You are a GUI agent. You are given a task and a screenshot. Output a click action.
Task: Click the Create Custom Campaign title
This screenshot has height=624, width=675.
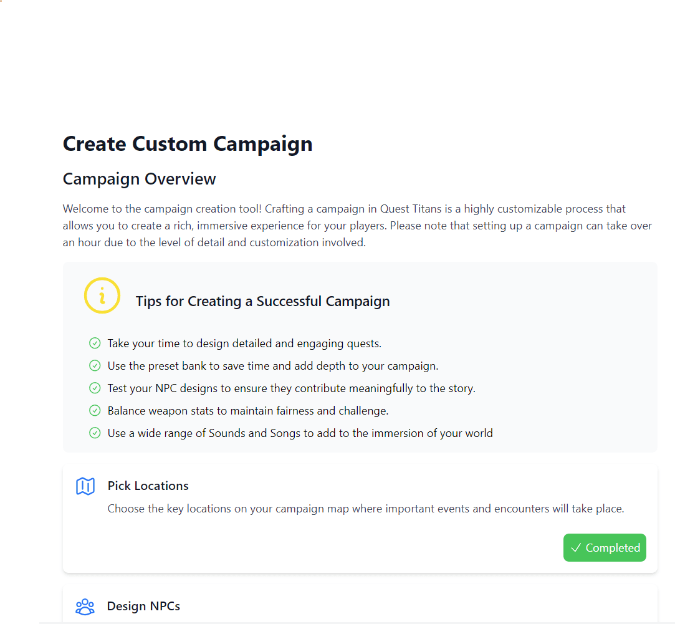pyautogui.click(x=188, y=144)
